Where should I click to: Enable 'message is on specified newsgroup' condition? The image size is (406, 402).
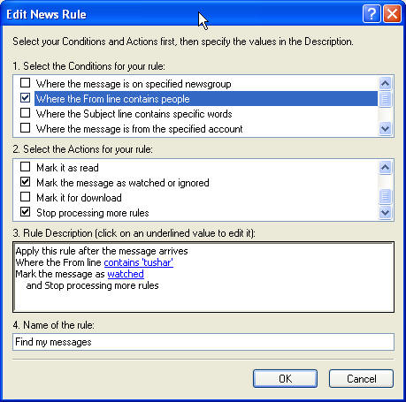coord(25,83)
